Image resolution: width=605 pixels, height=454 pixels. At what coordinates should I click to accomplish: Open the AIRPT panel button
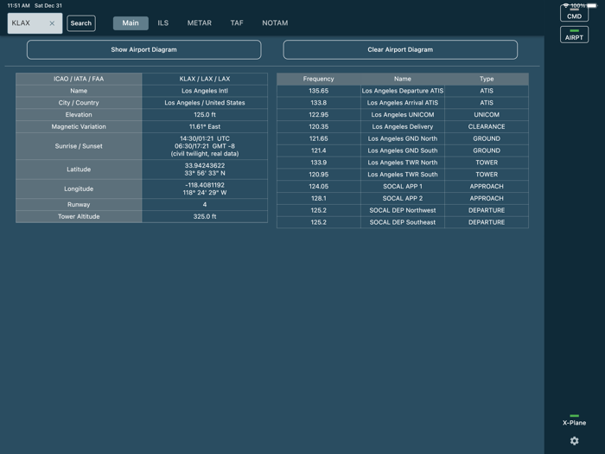(574, 35)
